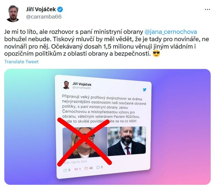Click the @carramba66 handle in embedded tweet
215x188 pixels.
point(82,88)
